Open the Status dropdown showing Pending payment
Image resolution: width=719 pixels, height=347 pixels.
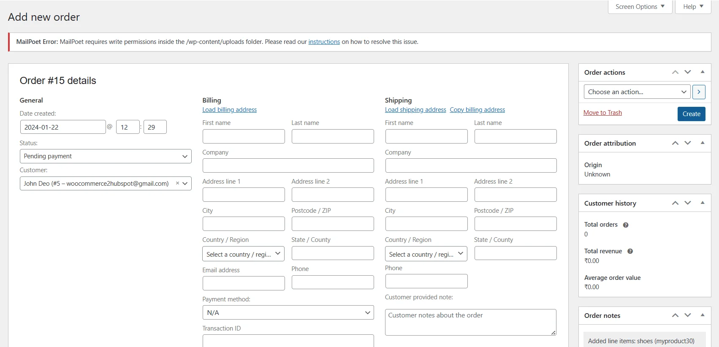point(106,156)
